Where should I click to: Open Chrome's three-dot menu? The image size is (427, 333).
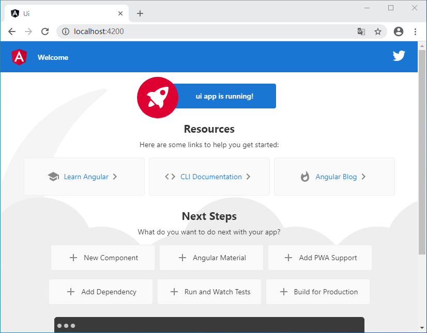(415, 31)
